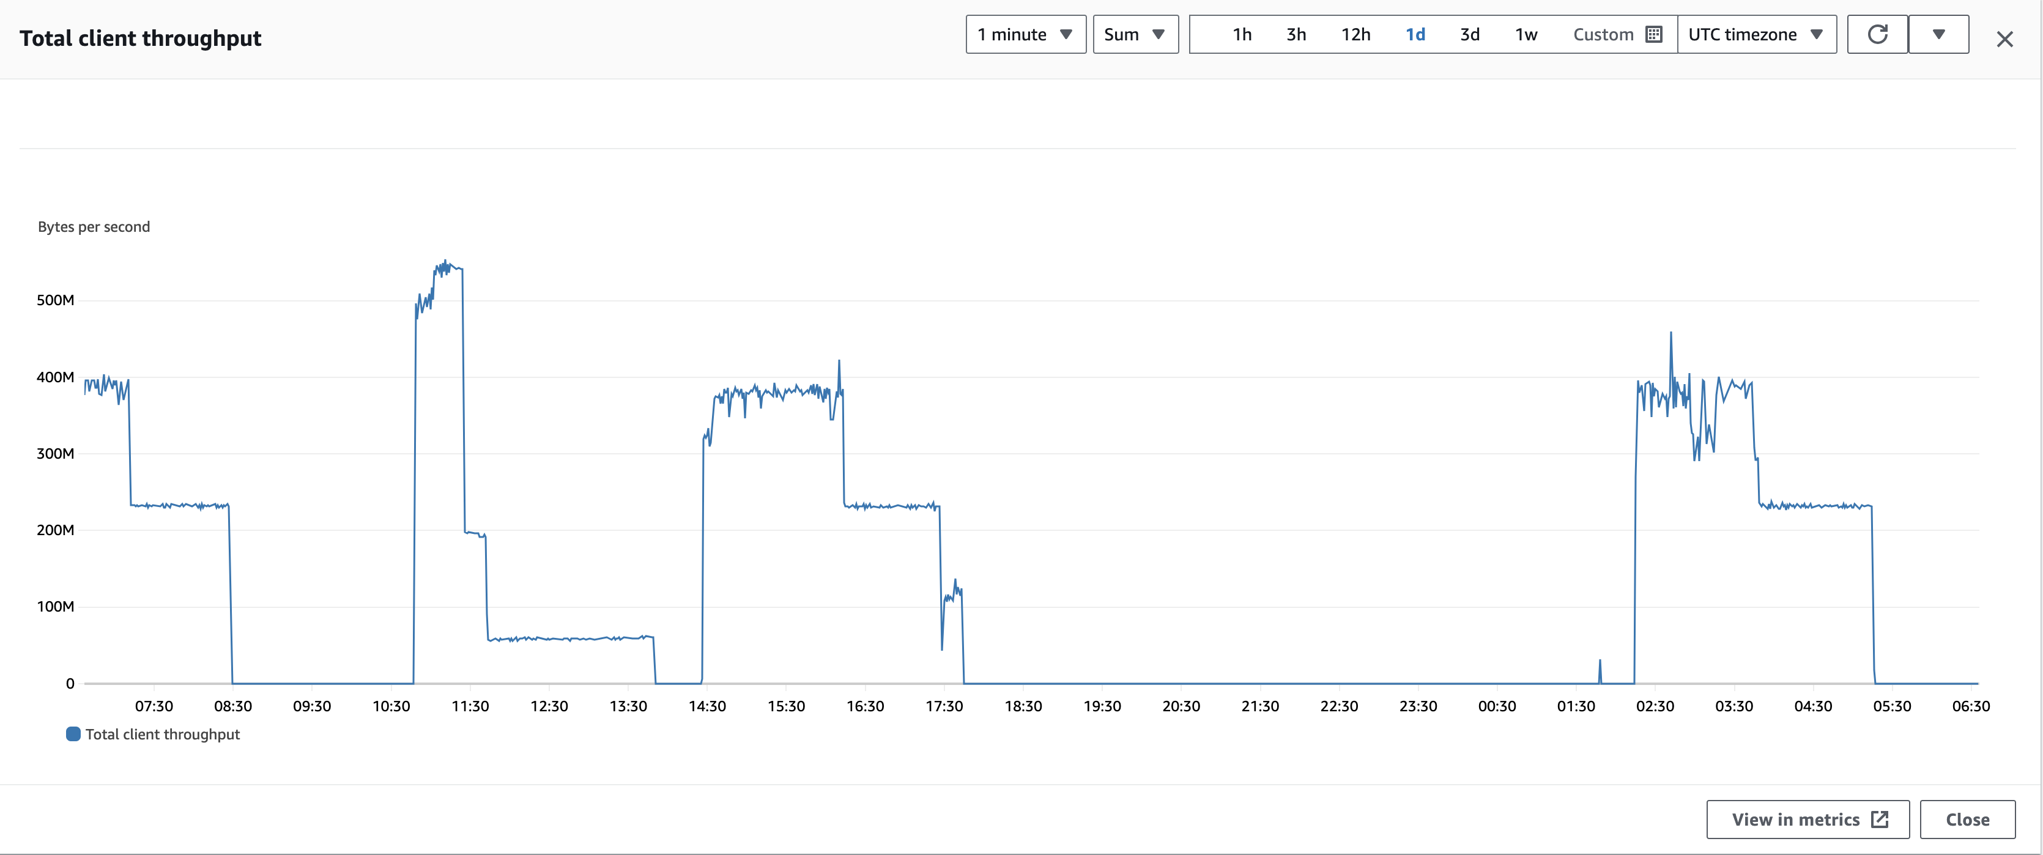The height and width of the screenshot is (855, 2043).
Task: Close the panel with the X icon
Action: (2004, 39)
